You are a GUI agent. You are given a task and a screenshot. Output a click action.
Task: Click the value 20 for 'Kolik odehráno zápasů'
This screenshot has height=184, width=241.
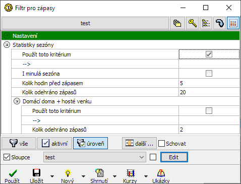click(x=209, y=92)
